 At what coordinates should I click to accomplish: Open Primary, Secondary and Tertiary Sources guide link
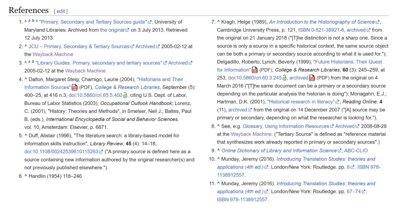93,22
